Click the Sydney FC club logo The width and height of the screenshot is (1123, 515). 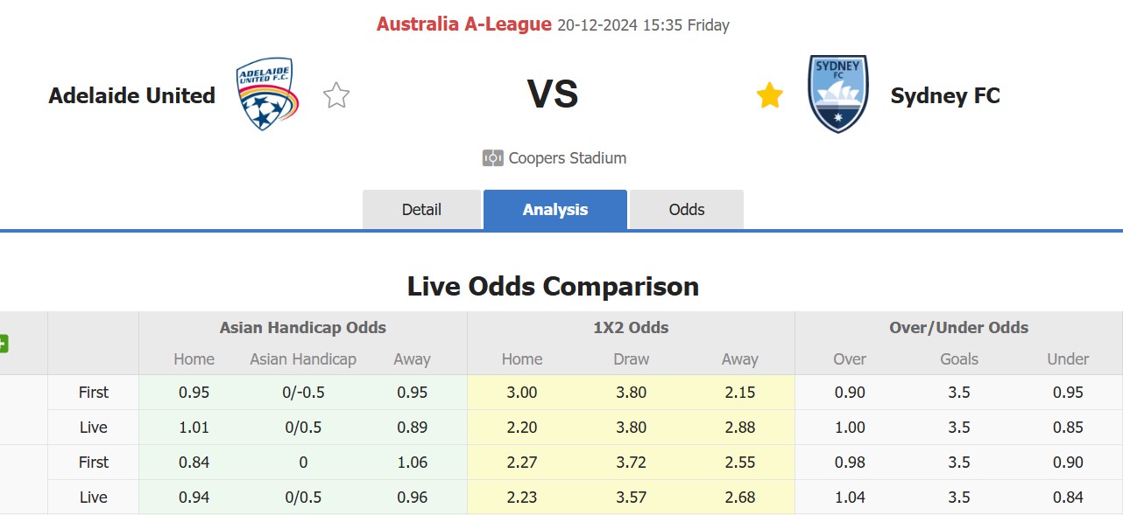pyautogui.click(x=837, y=94)
